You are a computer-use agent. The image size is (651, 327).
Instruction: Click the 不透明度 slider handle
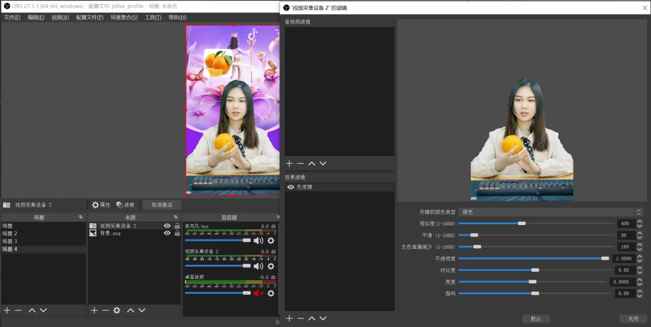605,258
